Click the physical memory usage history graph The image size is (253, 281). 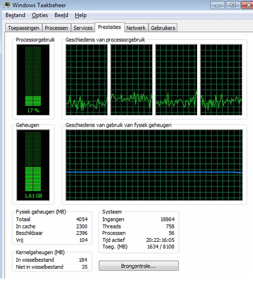[154, 165]
